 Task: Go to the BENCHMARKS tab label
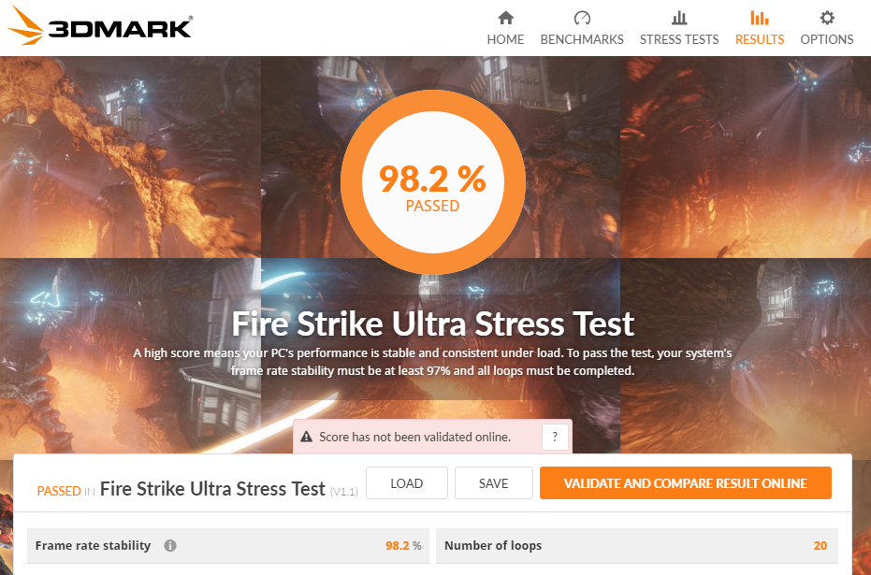click(x=582, y=39)
